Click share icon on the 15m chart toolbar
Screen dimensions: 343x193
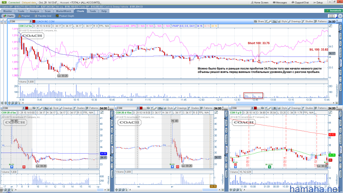148,108
